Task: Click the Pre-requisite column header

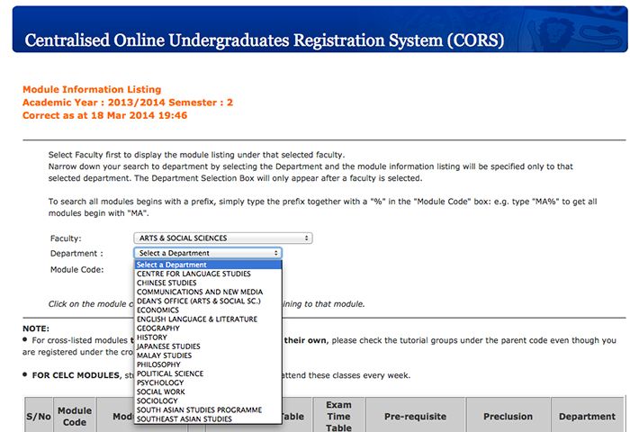Action: (x=415, y=417)
